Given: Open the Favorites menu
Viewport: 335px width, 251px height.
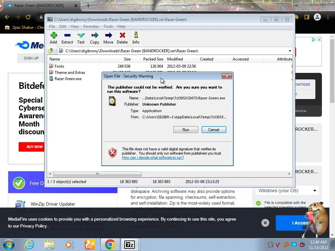Looking at the screenshot, I should coord(91,26).
